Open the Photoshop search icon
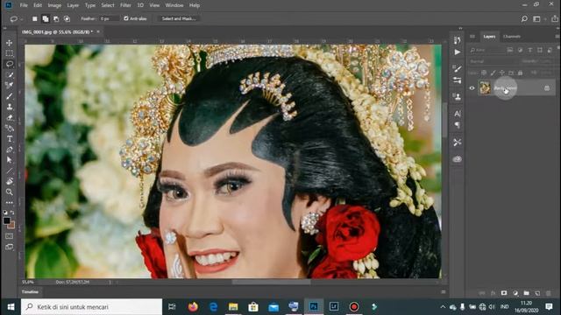 click(x=524, y=19)
